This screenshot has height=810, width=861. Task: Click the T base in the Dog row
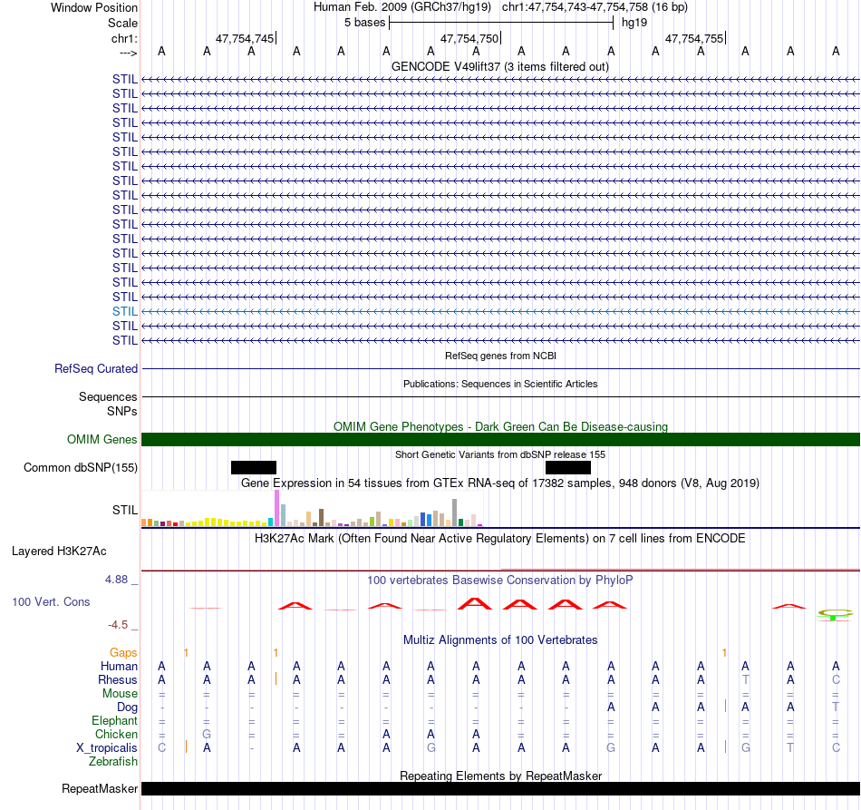click(x=836, y=708)
